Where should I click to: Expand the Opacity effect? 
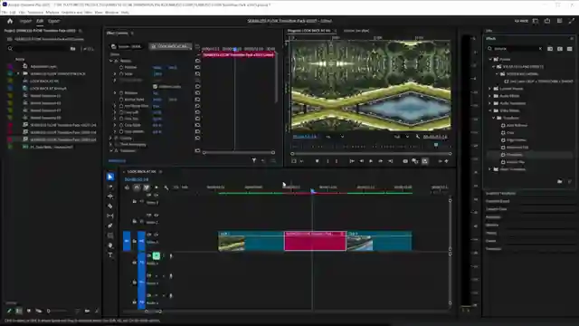[111, 138]
